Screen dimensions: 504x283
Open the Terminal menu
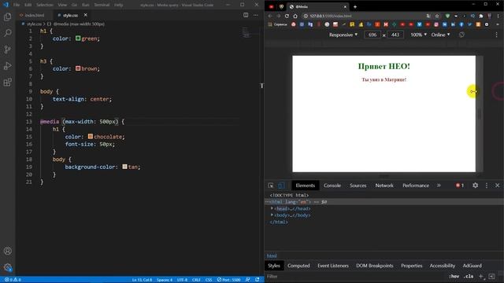pos(102,5)
